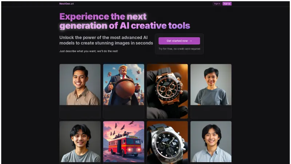Select the silver steel chronograph watch image
291x164 pixels.
click(x=167, y=142)
